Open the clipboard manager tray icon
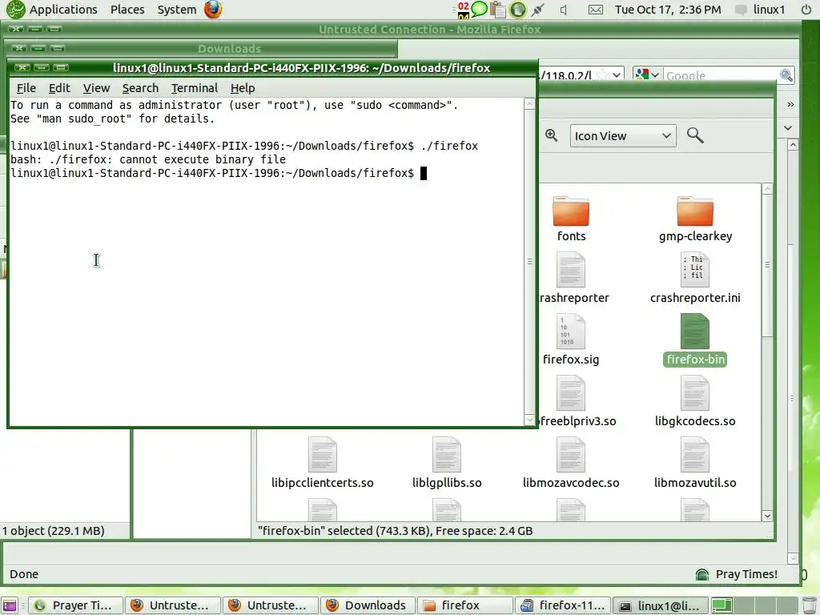Viewport: 820px width, 615px height. coord(497,10)
